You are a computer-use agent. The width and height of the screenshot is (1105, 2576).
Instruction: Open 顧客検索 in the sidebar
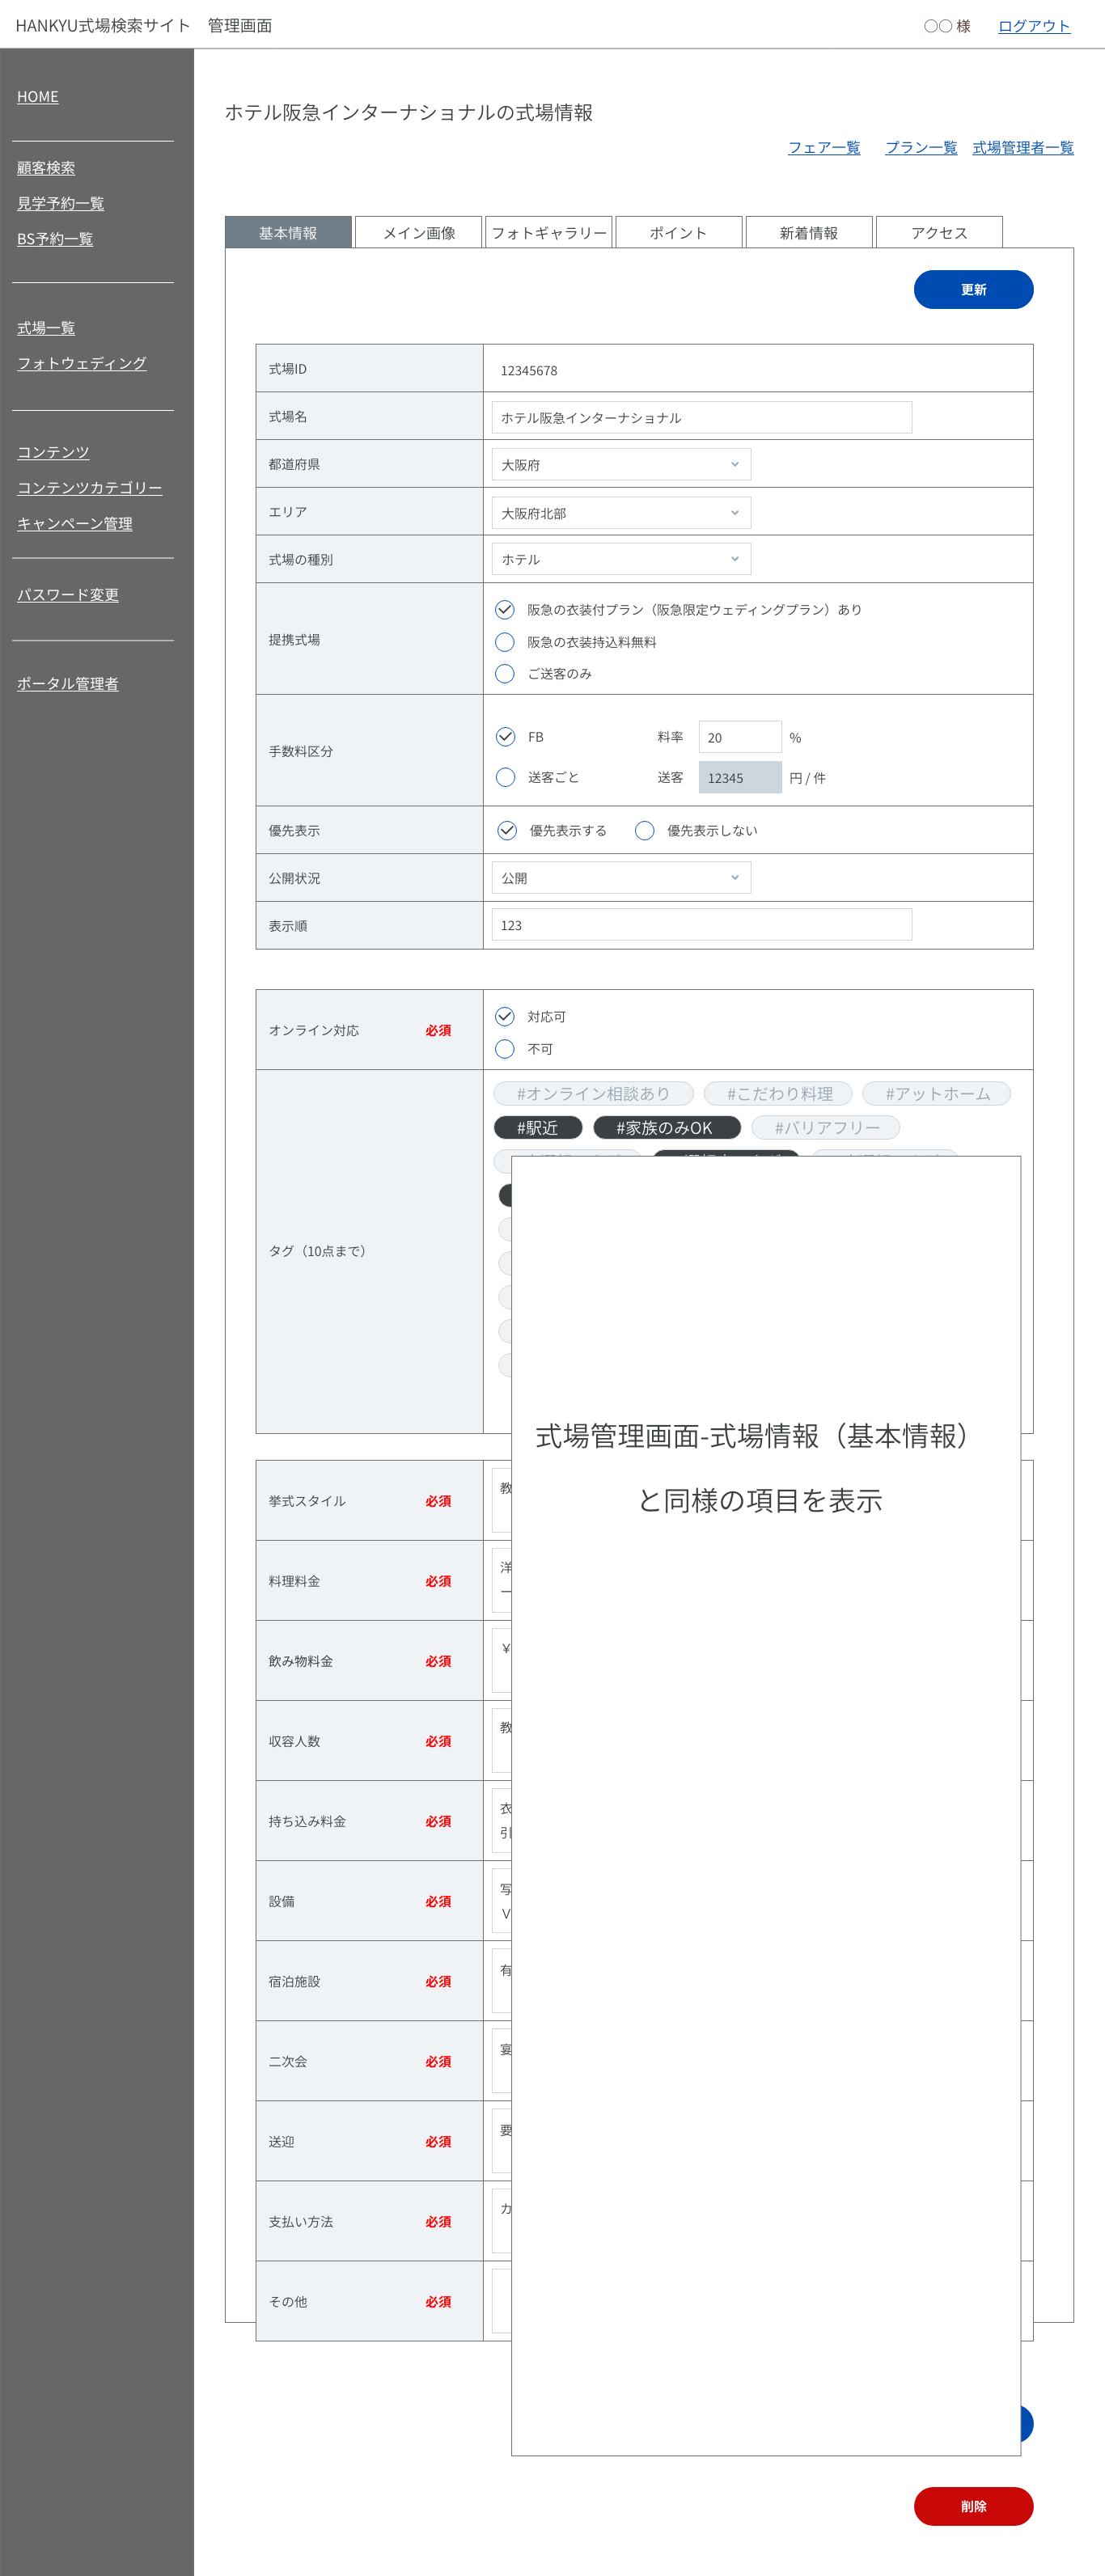tap(46, 168)
